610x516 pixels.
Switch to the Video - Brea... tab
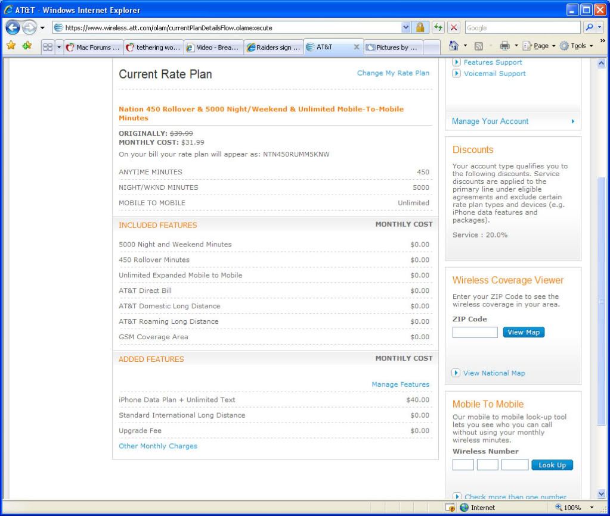(213, 48)
